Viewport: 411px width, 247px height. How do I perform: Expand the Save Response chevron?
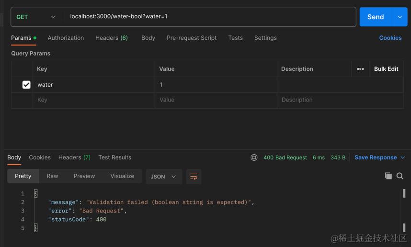[x=403, y=157]
